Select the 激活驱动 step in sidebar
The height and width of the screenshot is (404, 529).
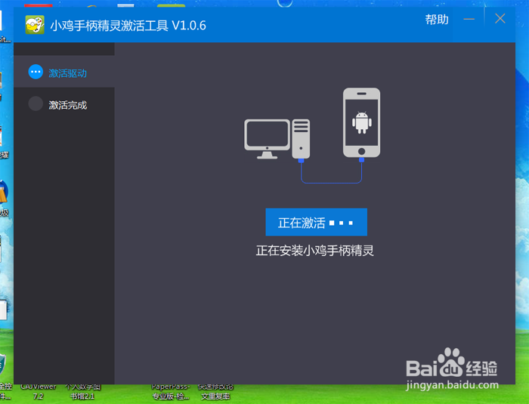[x=64, y=72]
